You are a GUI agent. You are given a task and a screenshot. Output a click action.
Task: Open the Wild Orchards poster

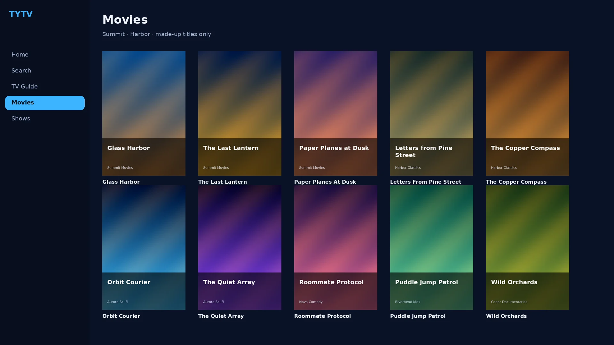pyautogui.click(x=528, y=248)
